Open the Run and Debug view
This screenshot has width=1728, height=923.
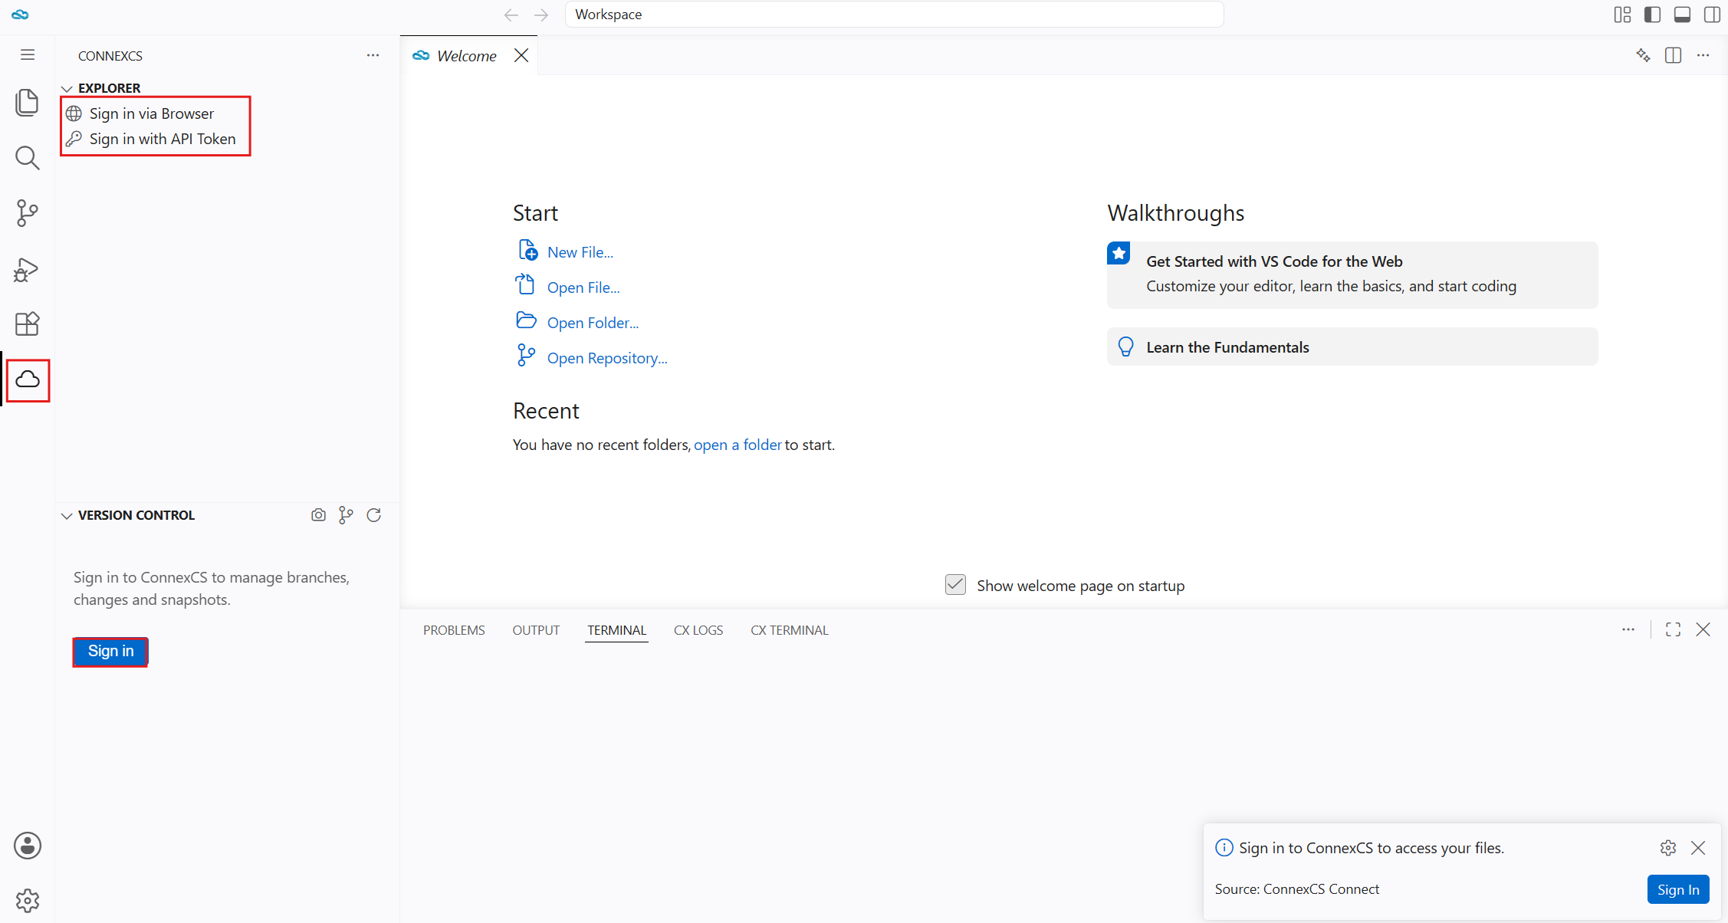tap(27, 269)
